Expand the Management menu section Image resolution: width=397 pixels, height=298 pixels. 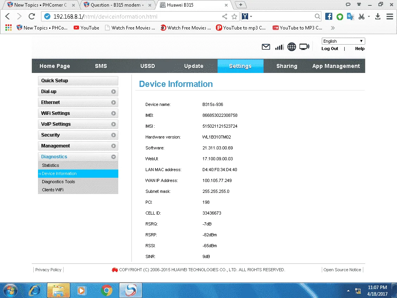point(78,146)
